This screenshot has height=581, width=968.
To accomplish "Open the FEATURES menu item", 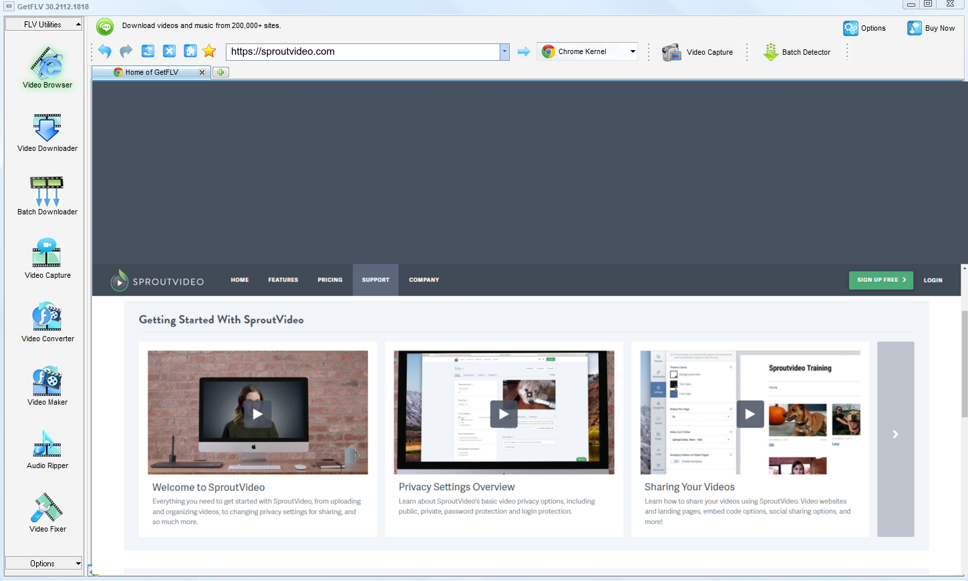I will (283, 280).
